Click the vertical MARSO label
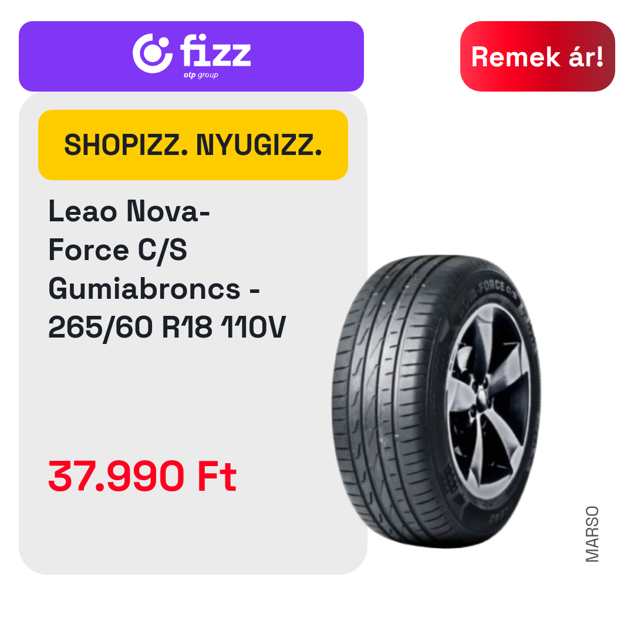634x634 pixels. [592, 534]
